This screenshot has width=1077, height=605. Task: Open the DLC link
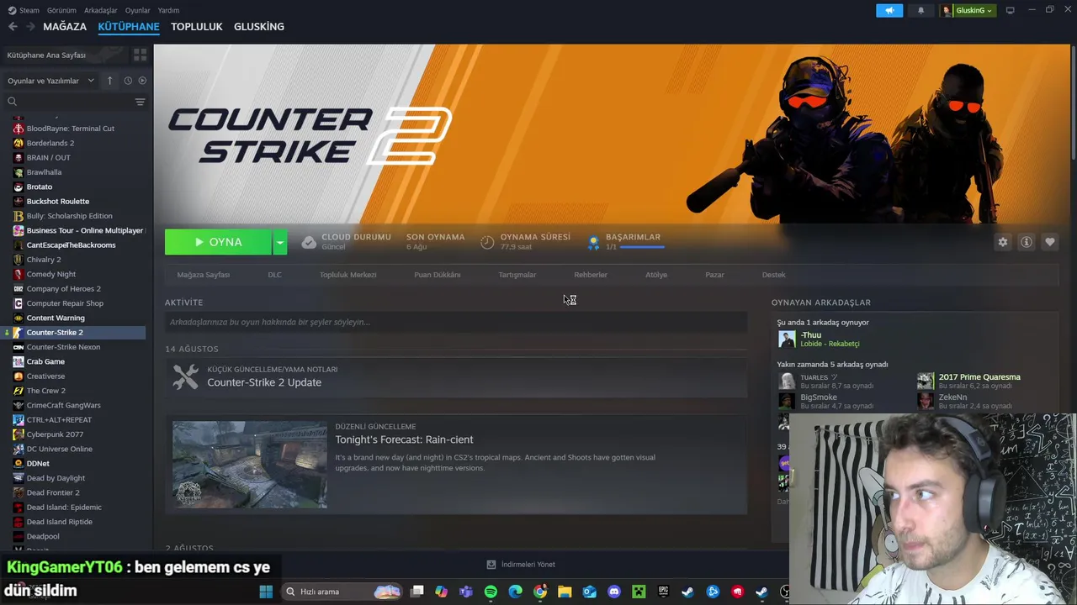274,275
